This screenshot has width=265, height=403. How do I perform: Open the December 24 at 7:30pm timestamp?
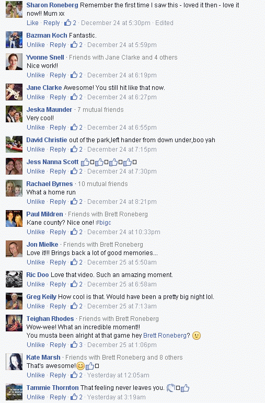tap(122, 171)
